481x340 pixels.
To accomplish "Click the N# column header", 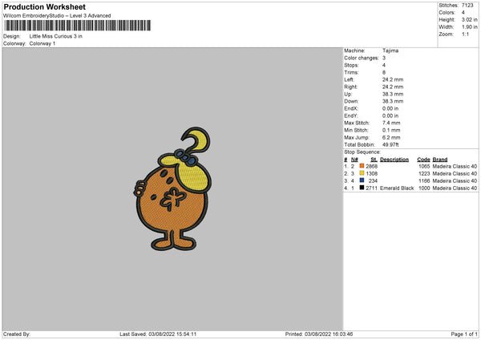I will point(354,160).
